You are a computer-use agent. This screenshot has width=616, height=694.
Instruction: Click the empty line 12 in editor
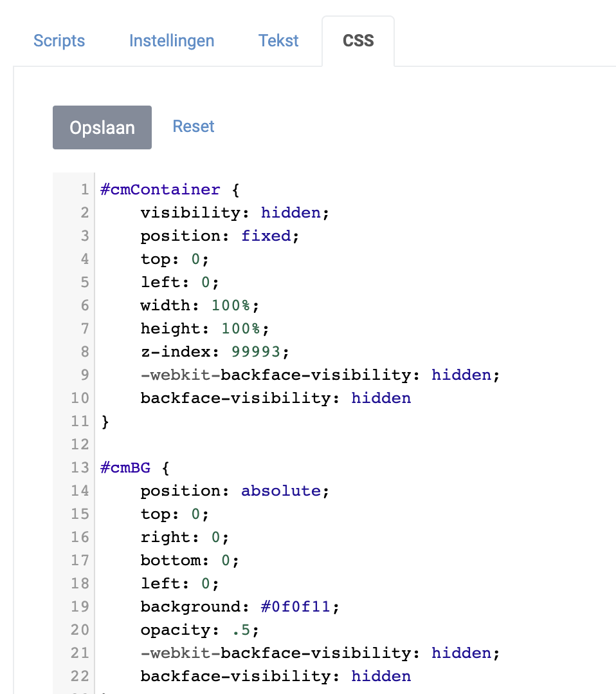tap(309, 444)
